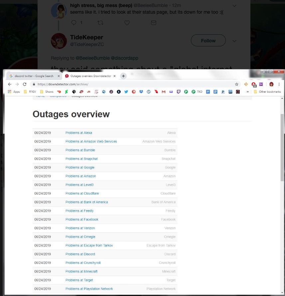Open a new browser tab
The width and height of the screenshot is (285, 296).
pyautogui.click(x=123, y=76)
